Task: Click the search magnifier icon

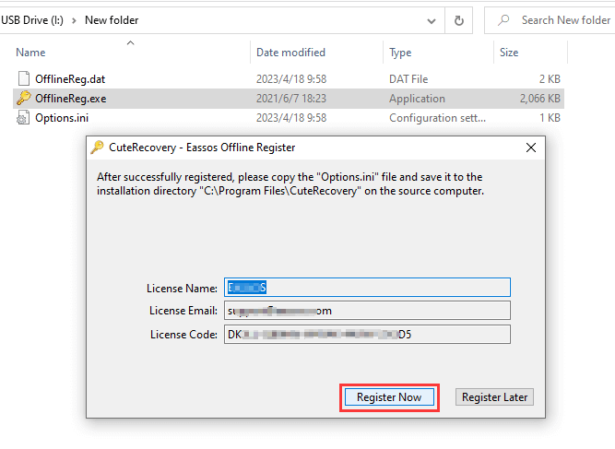Action: 503,20
